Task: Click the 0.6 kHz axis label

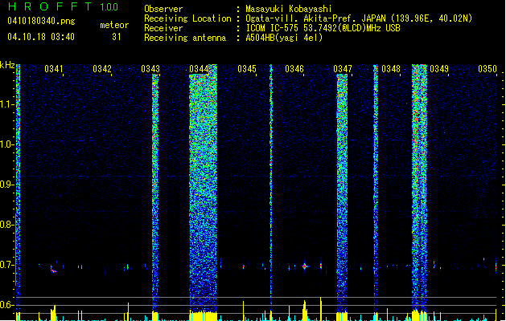Action: point(7,305)
